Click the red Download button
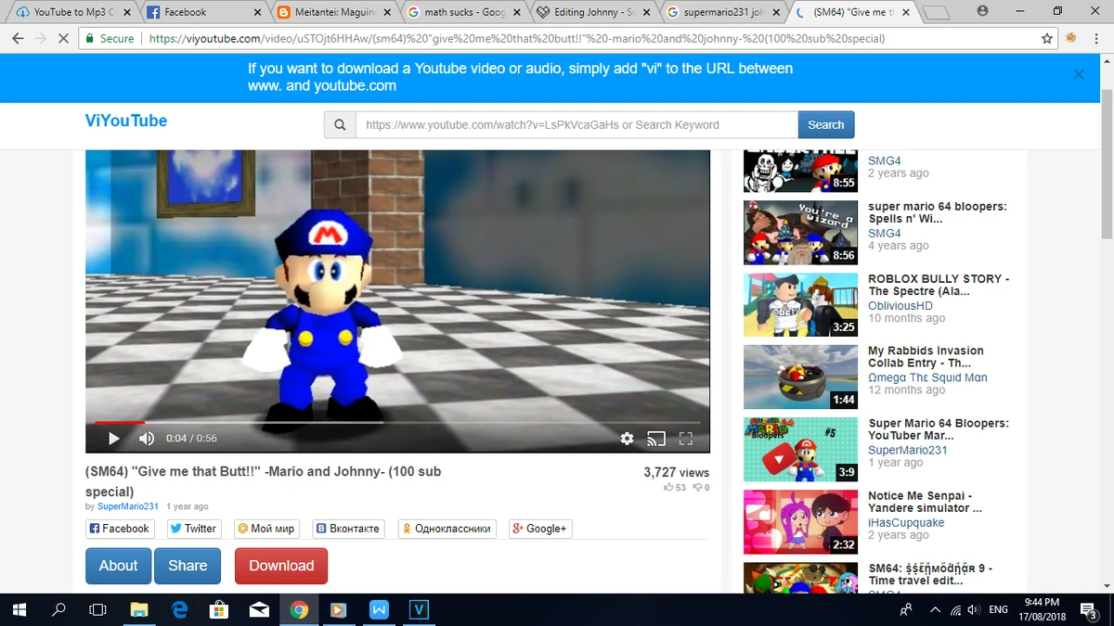 coord(280,566)
